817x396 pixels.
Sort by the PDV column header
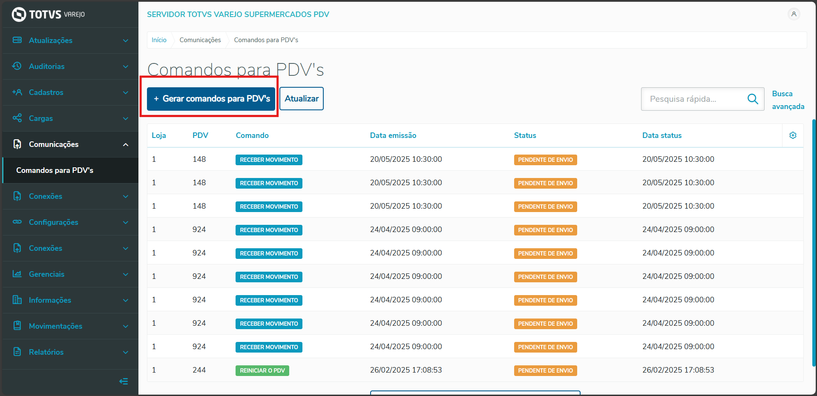point(200,135)
